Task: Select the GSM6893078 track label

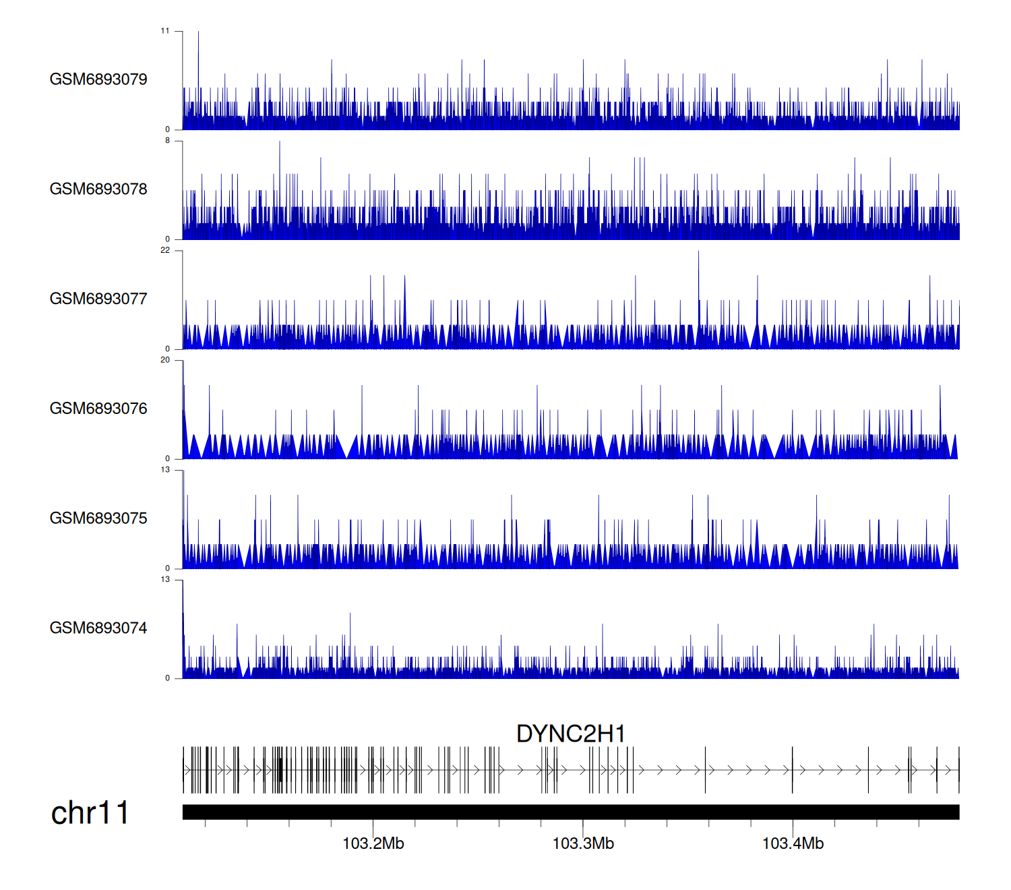Action: pyautogui.click(x=98, y=189)
